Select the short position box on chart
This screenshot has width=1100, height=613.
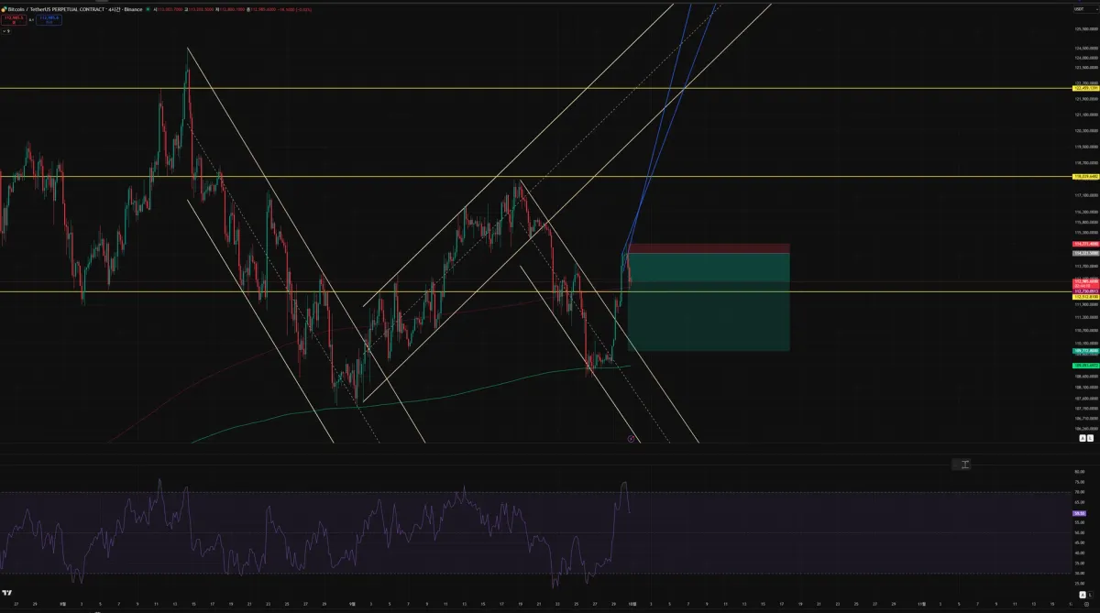[x=709, y=297]
